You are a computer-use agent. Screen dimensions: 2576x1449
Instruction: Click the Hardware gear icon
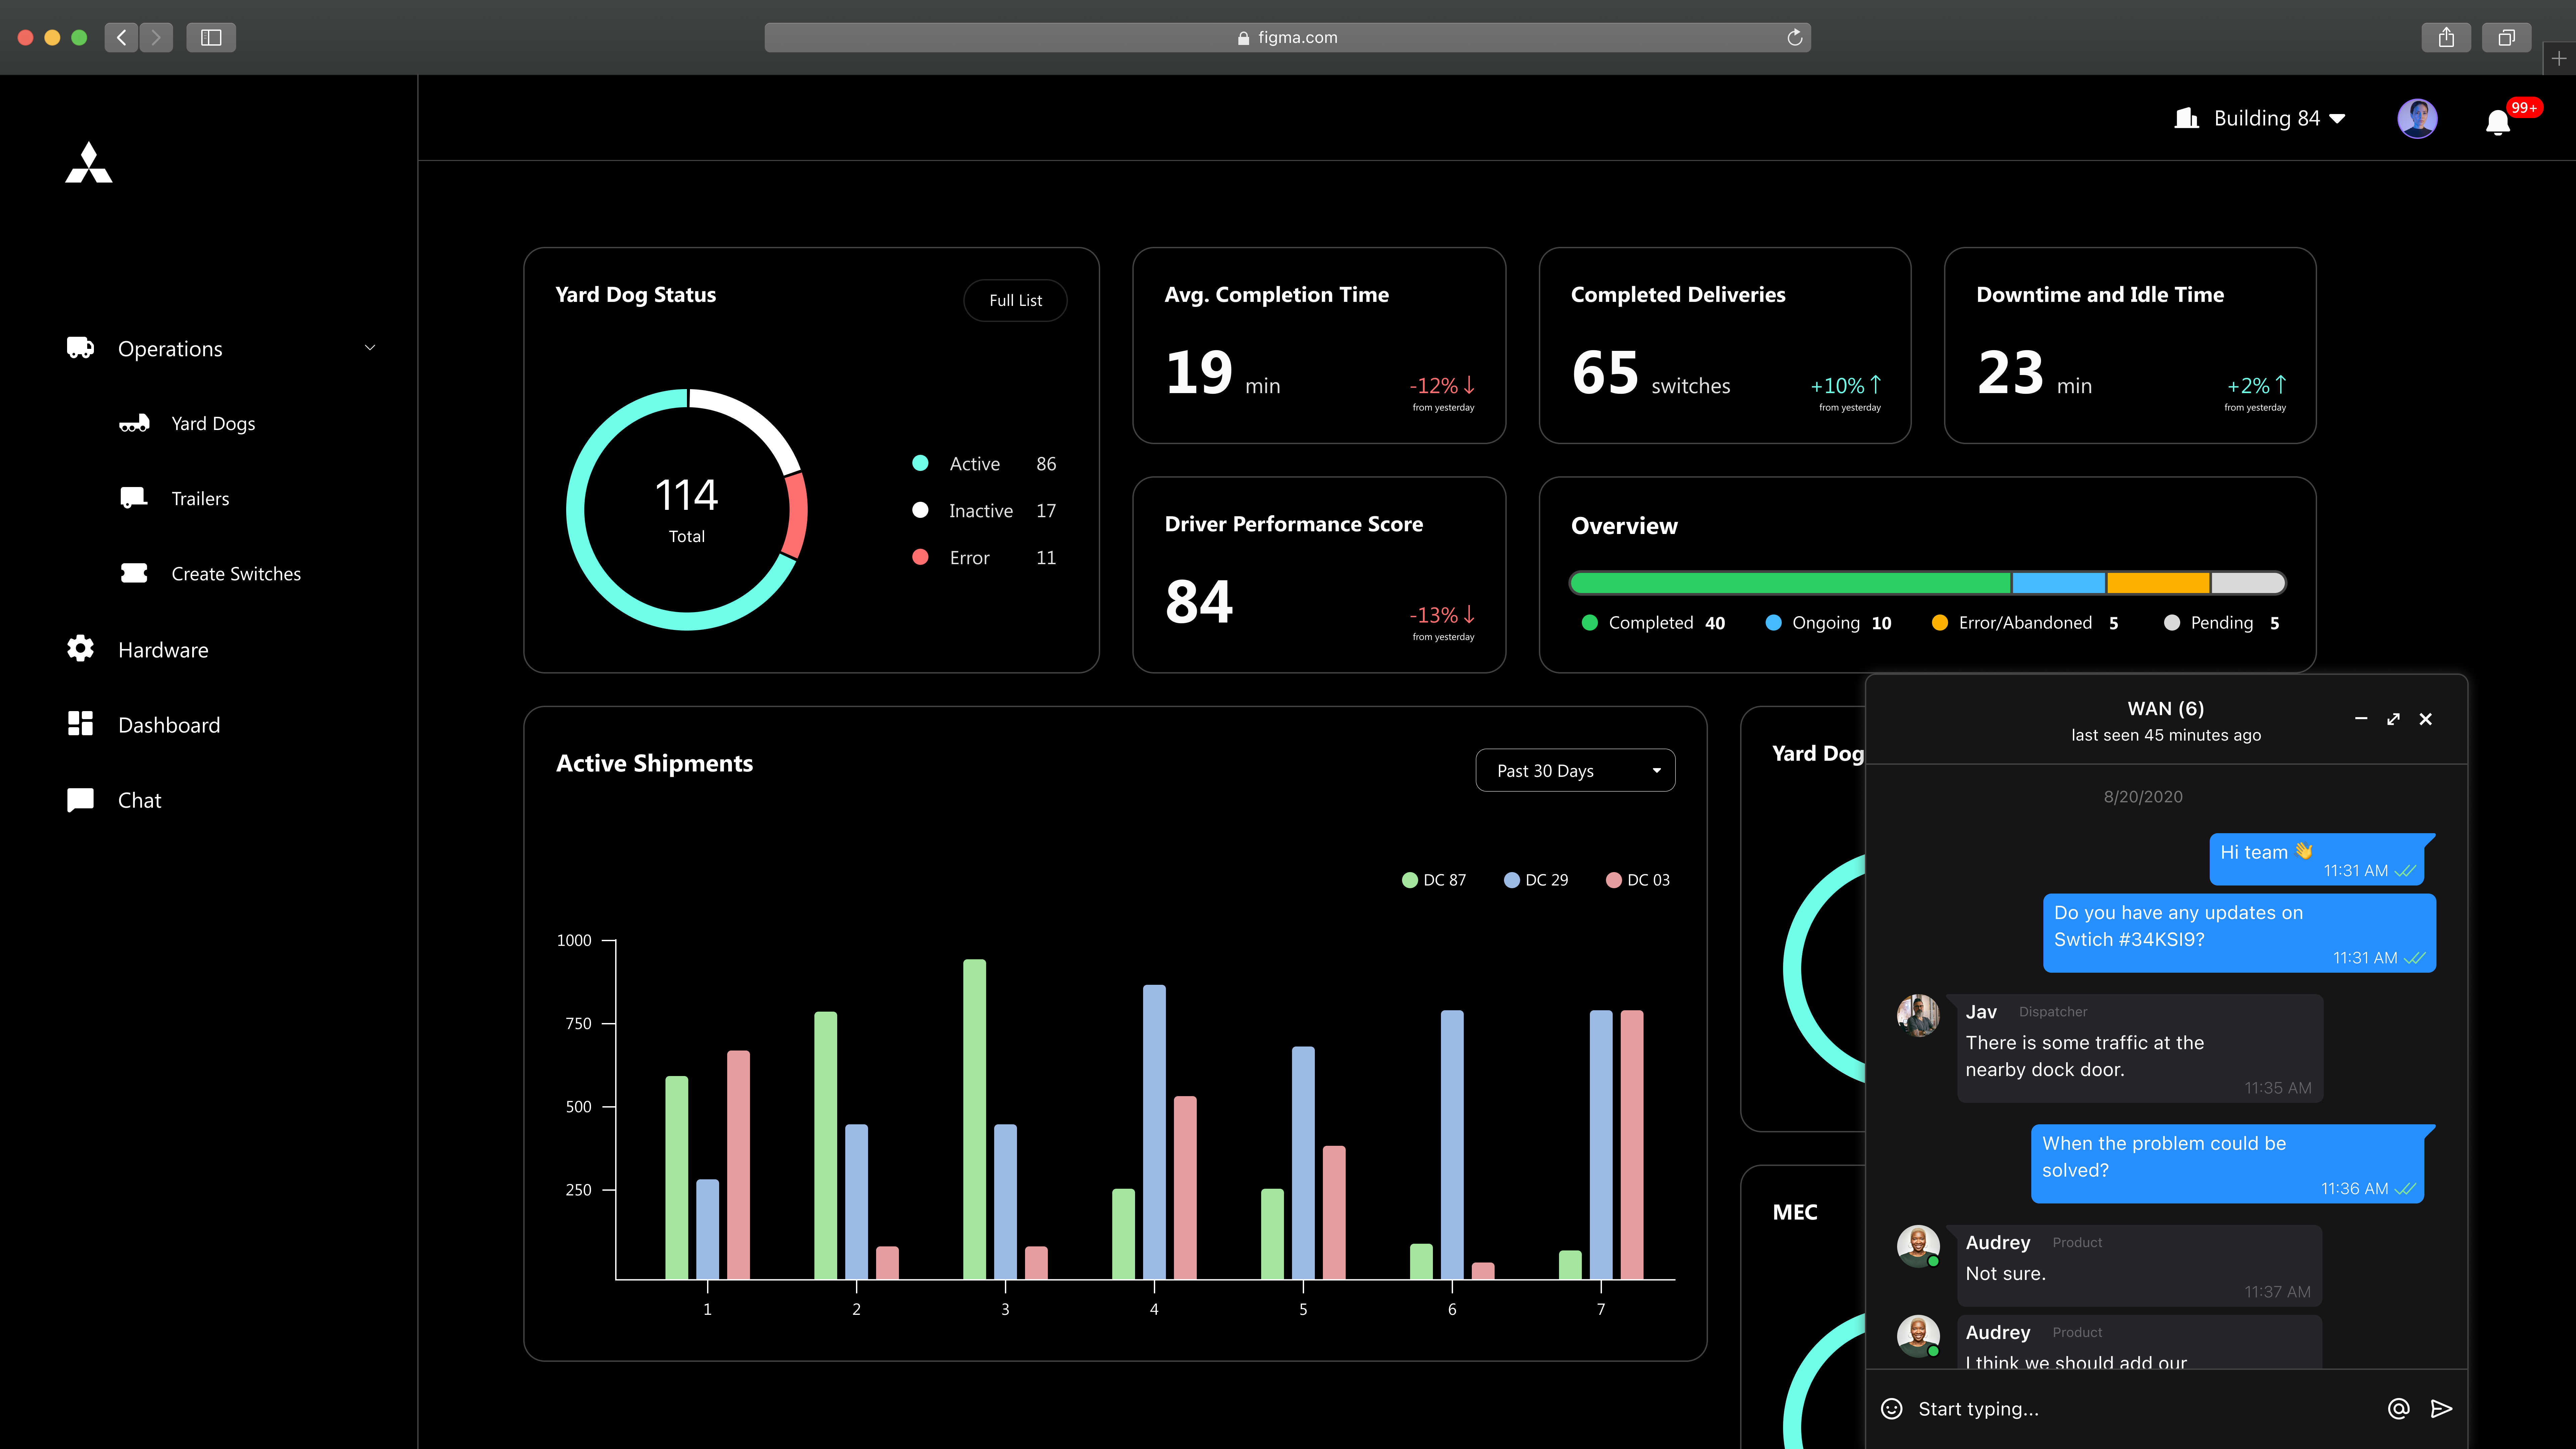point(80,648)
